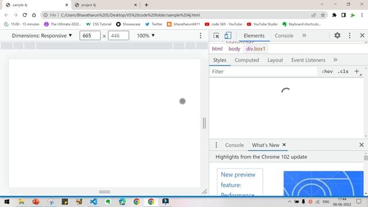Go forward in browser history
368x207 pixels.
(16, 15)
